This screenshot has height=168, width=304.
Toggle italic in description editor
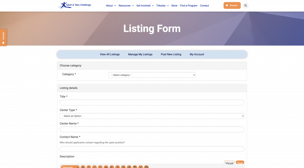pos(88,167)
